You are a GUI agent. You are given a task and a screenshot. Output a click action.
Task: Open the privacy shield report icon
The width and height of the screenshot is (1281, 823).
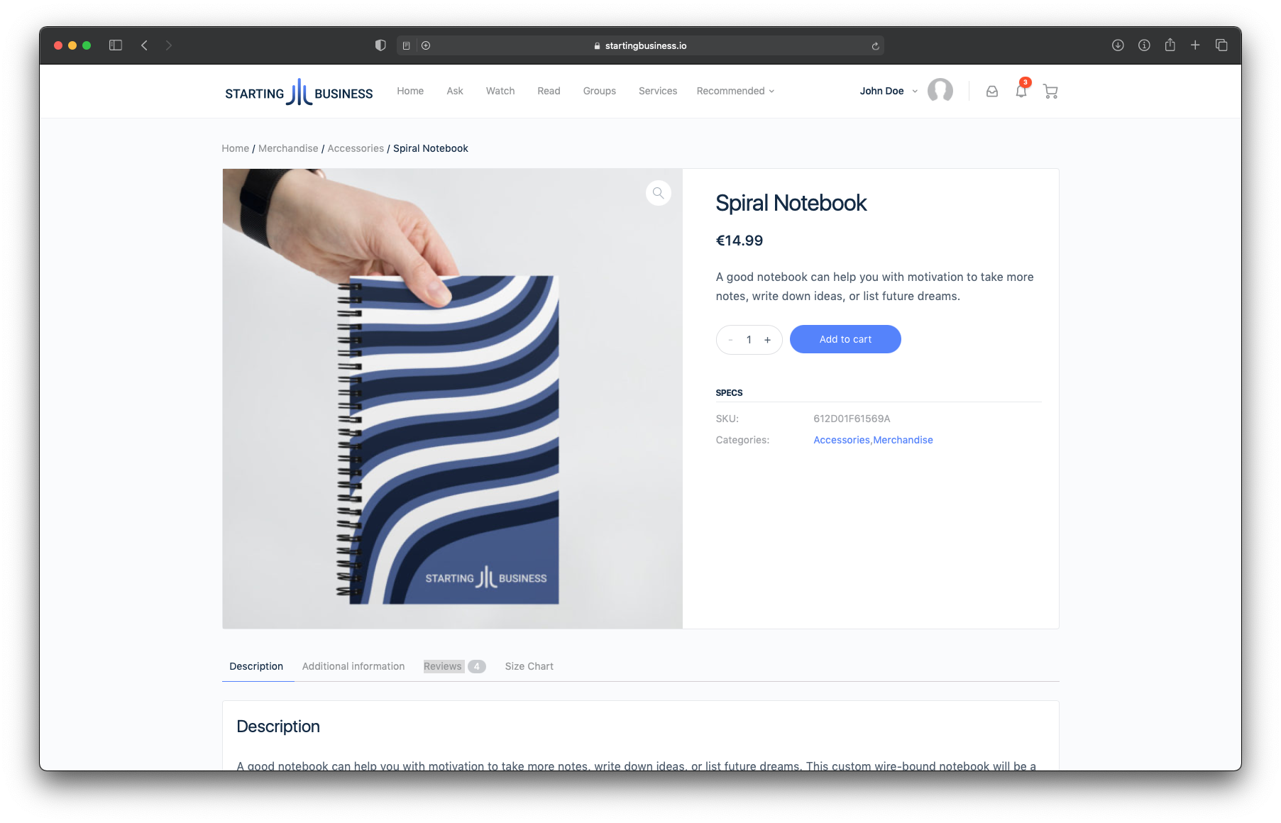point(380,45)
